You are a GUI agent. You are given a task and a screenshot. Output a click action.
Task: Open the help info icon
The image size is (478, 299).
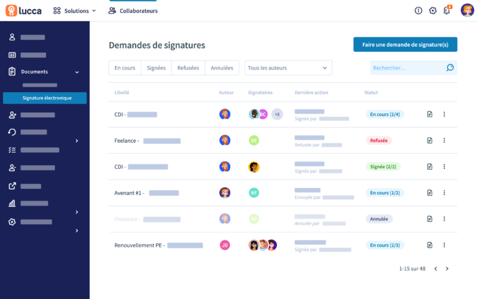418,11
